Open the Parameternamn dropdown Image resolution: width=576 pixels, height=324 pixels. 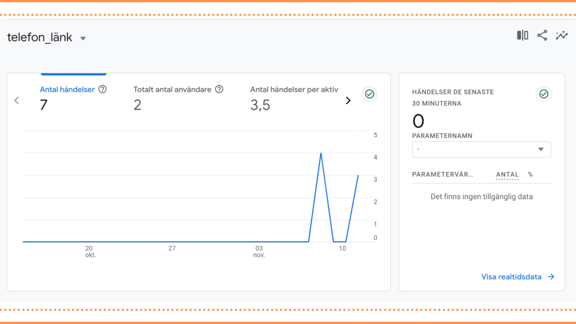tap(481, 149)
